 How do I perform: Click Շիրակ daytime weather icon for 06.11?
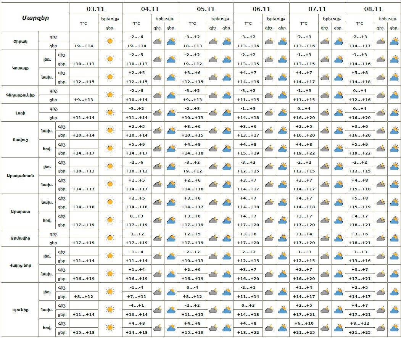click(x=282, y=41)
